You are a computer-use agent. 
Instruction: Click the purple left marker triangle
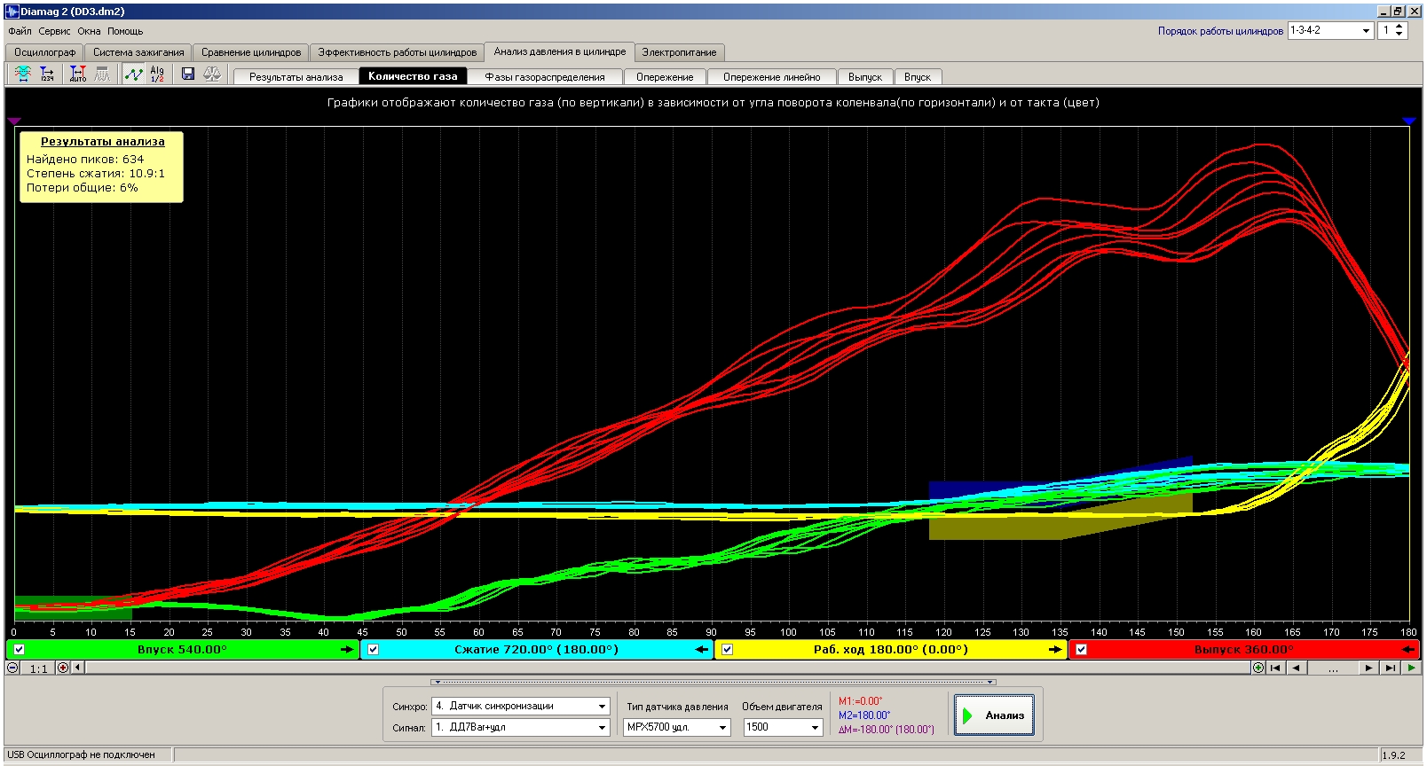13,121
